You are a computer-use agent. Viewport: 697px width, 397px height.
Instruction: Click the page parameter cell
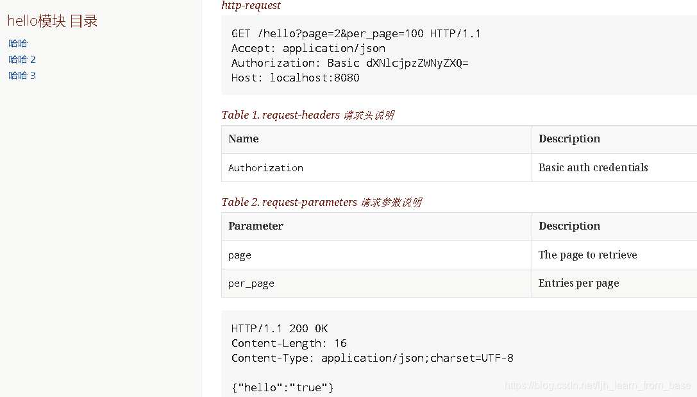pyautogui.click(x=240, y=256)
